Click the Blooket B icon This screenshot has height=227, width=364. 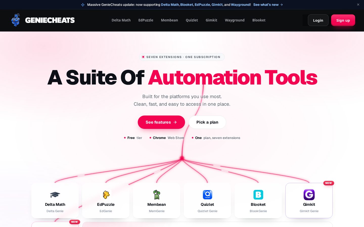tap(258, 195)
